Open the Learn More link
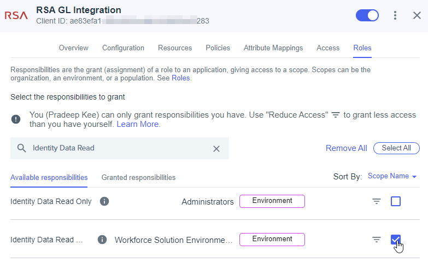 pyautogui.click(x=138, y=124)
